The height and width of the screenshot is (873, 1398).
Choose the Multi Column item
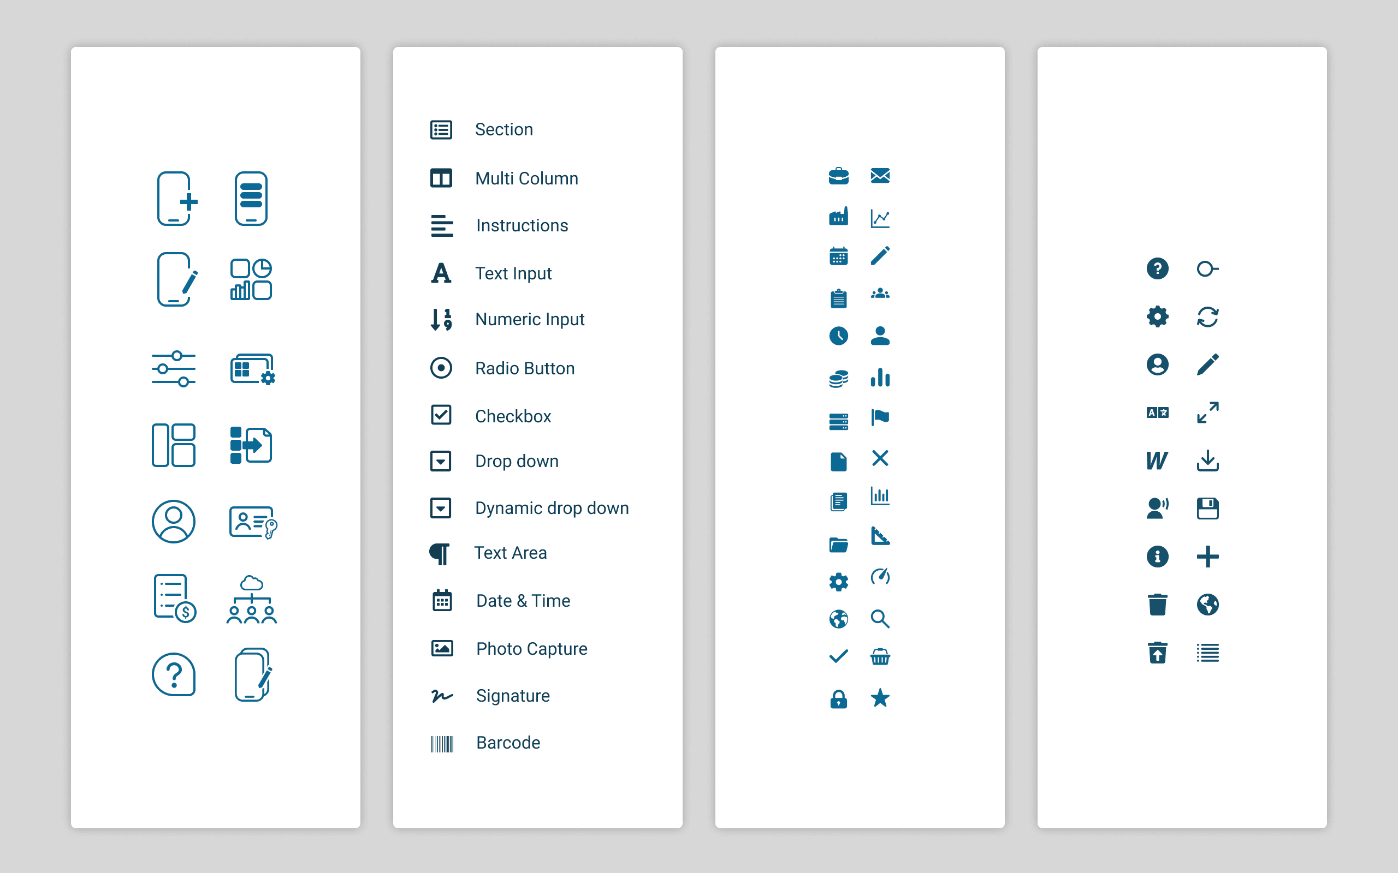[x=526, y=178]
